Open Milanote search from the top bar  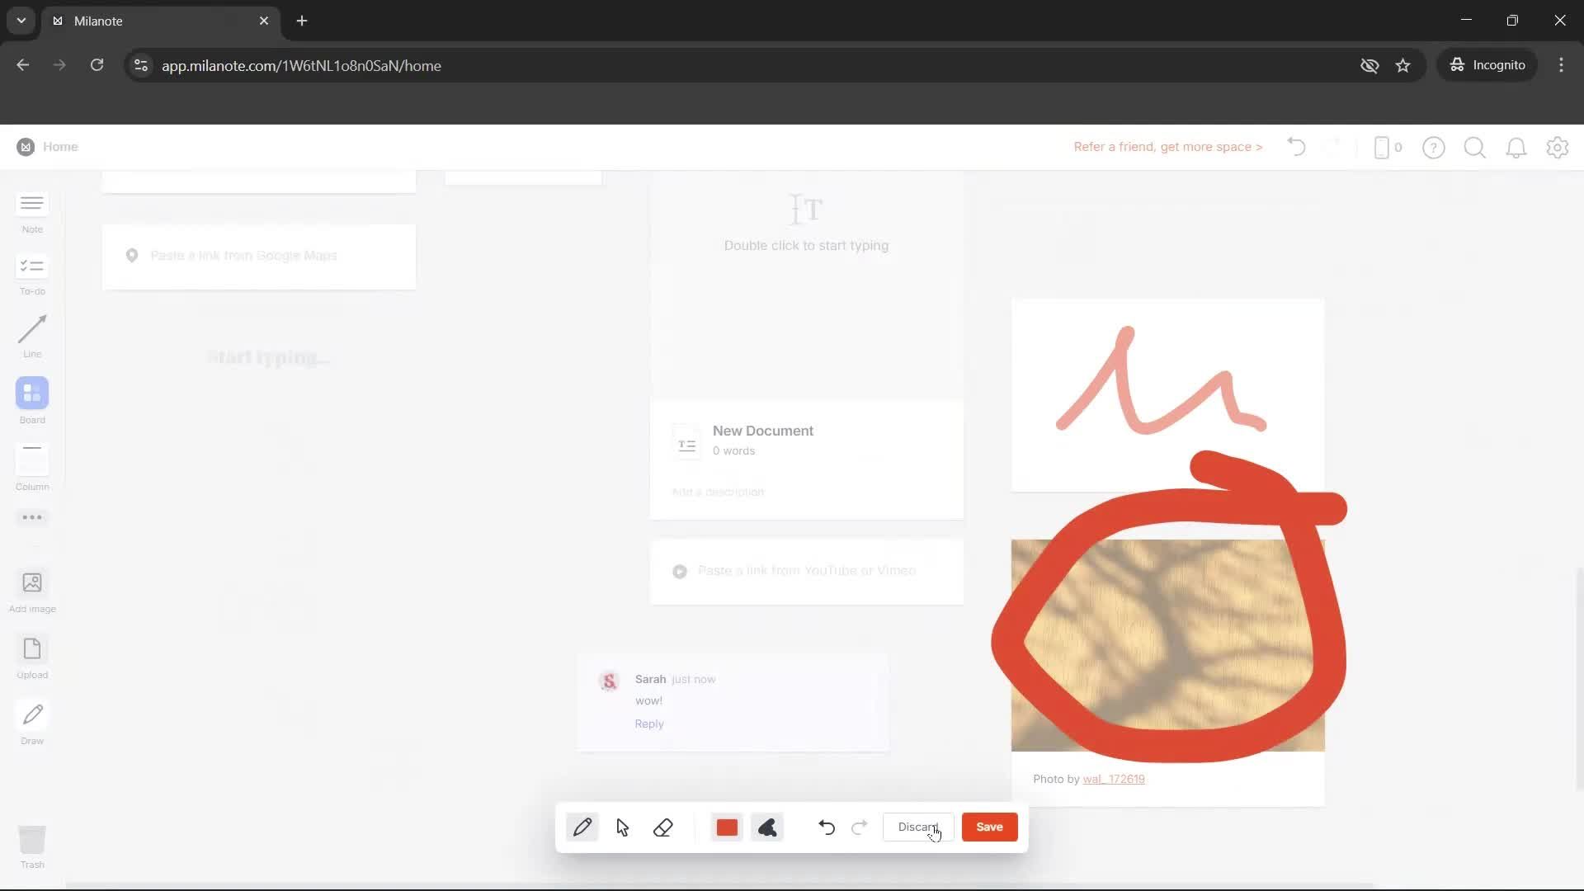point(1474,147)
